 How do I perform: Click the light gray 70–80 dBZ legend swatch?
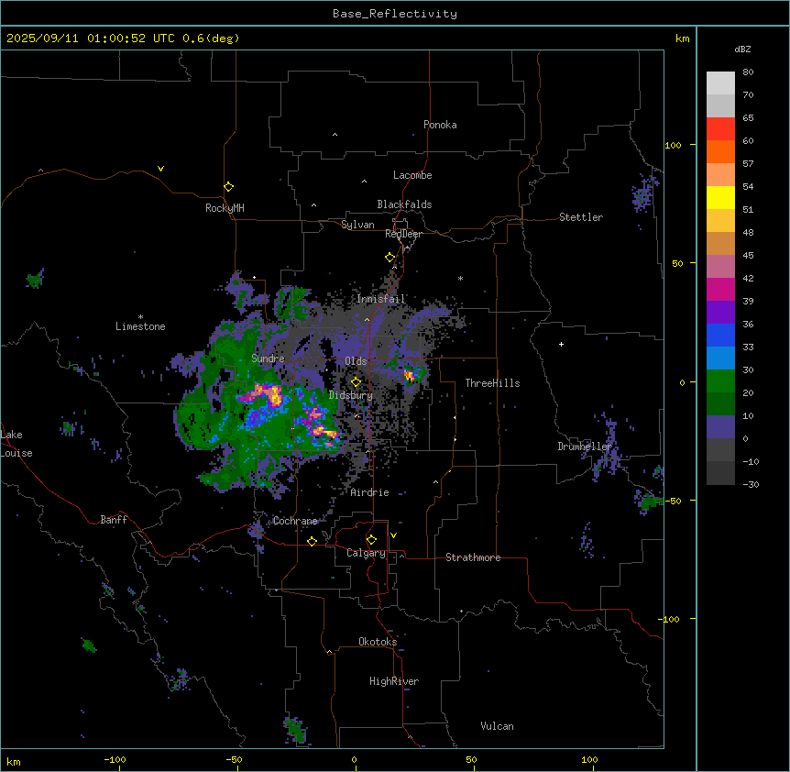click(x=720, y=83)
